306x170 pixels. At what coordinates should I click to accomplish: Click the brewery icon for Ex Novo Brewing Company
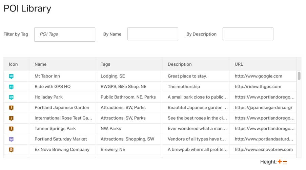tap(11, 150)
